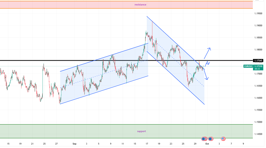Select the green support zone rectangle

pyautogui.click(x=85, y=131)
